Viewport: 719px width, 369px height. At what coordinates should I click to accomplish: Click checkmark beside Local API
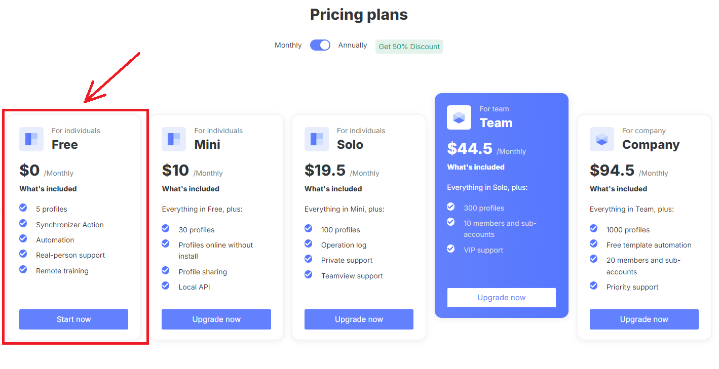(166, 286)
